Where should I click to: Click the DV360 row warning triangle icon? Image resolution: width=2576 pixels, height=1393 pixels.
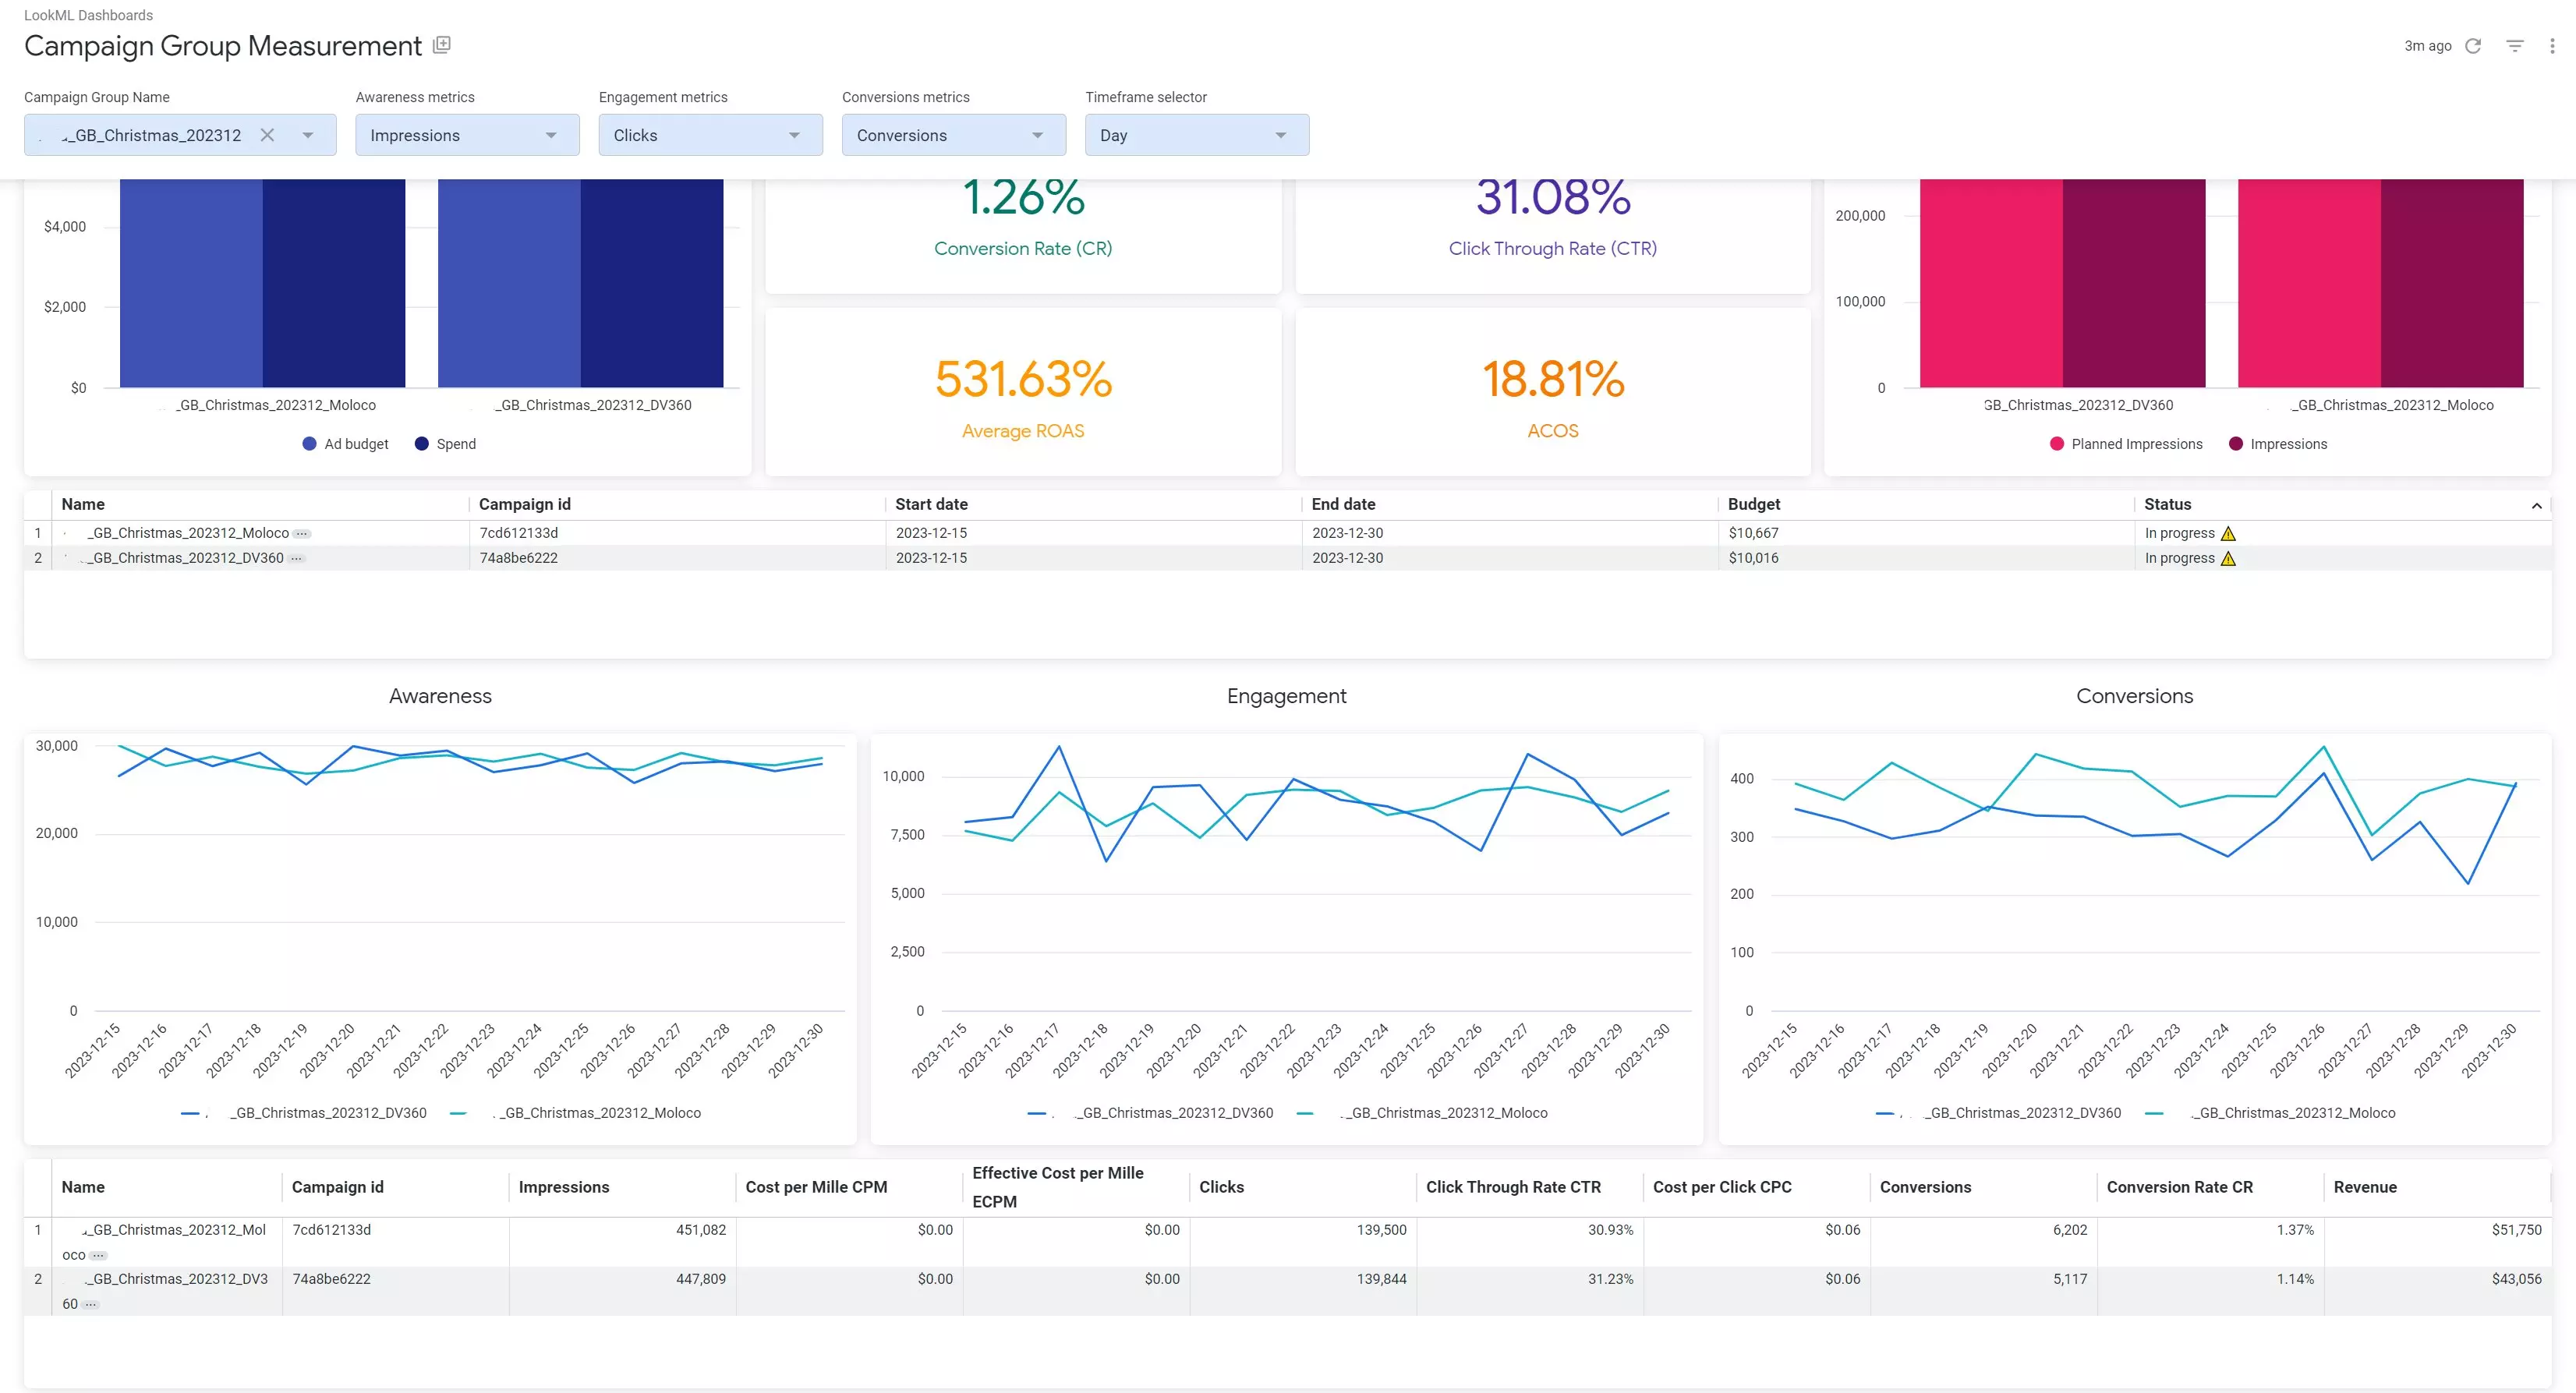(x=2228, y=559)
